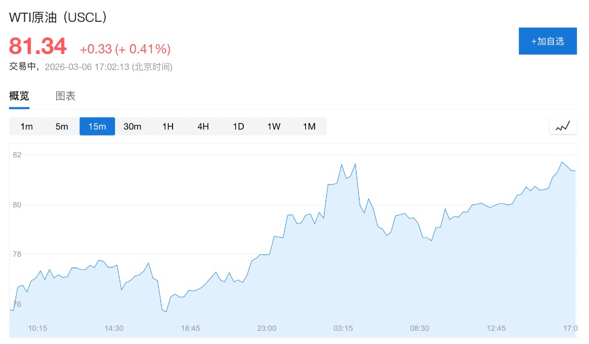Click the 81.34 current price
589x344 pixels.
tap(38, 47)
